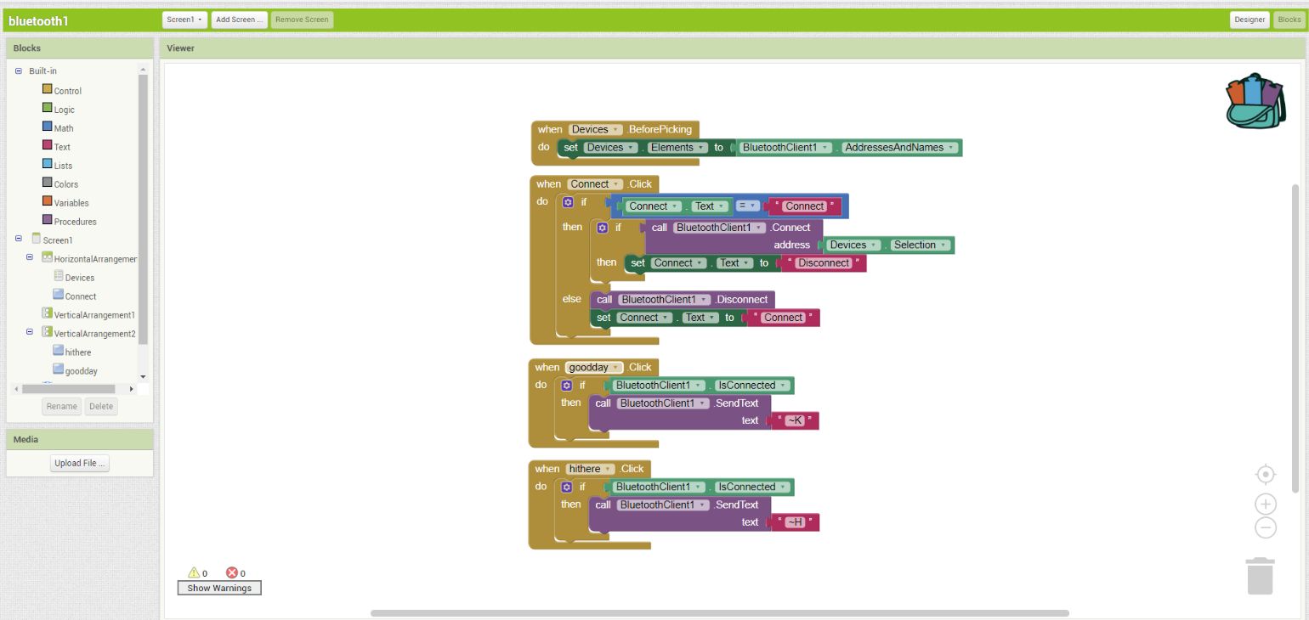Click the Blocks panel right scroll arrow
This screenshot has height=620, width=1309.
click(x=131, y=389)
